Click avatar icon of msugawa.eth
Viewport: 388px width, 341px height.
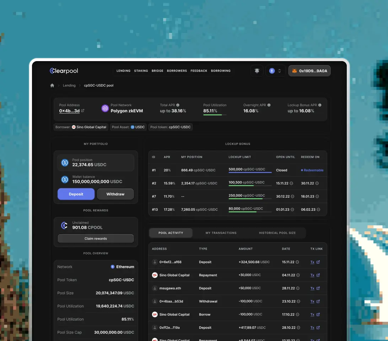pyautogui.click(x=155, y=288)
